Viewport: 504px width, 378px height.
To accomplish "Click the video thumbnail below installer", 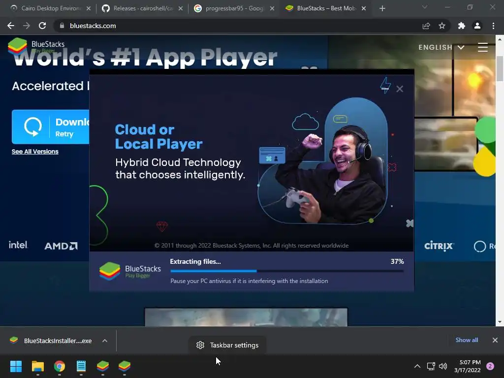I will (x=246, y=317).
